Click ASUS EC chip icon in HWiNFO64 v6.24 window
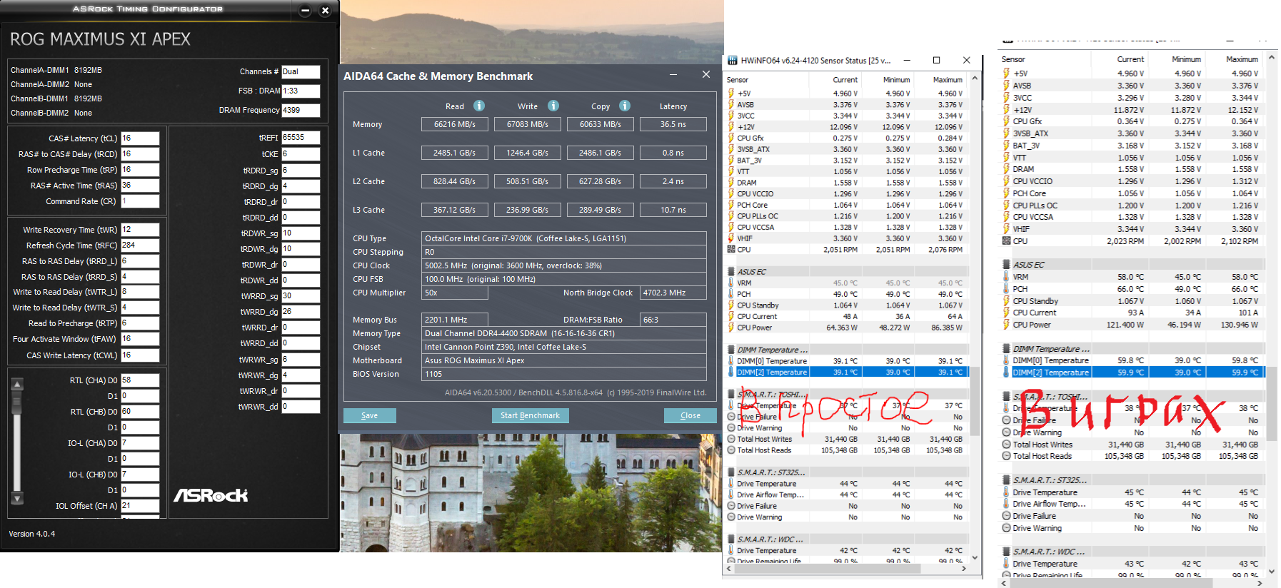This screenshot has width=1281, height=588. [730, 272]
